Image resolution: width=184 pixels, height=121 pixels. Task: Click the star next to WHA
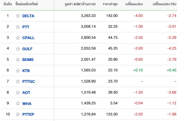pyautogui.click(x=18, y=103)
